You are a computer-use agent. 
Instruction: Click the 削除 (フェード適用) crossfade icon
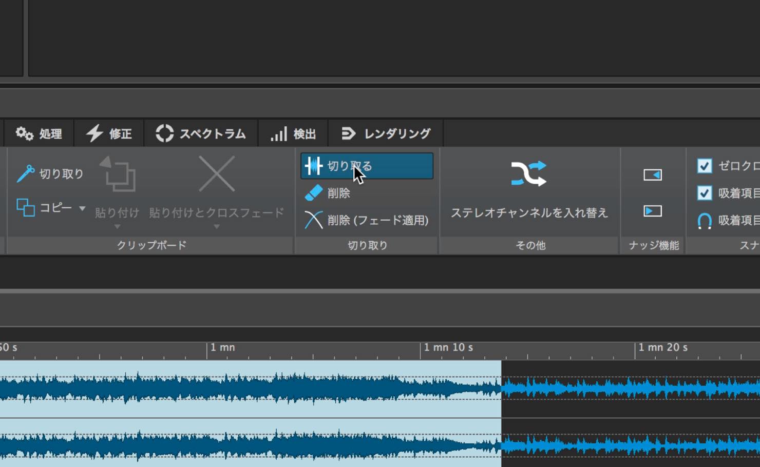(313, 220)
